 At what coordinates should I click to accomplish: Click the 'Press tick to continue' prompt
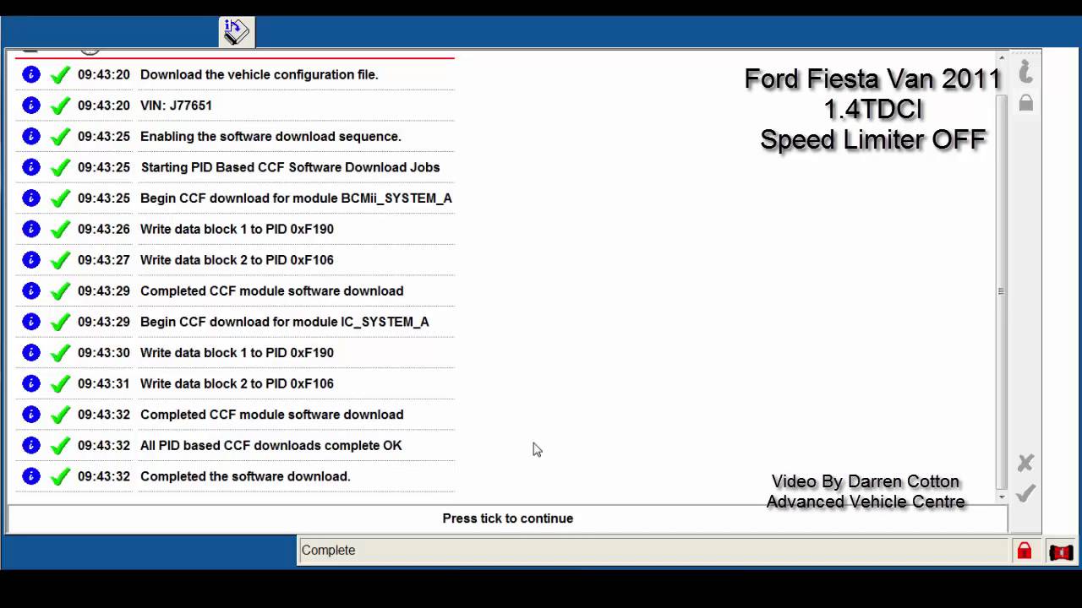pyautogui.click(x=507, y=518)
